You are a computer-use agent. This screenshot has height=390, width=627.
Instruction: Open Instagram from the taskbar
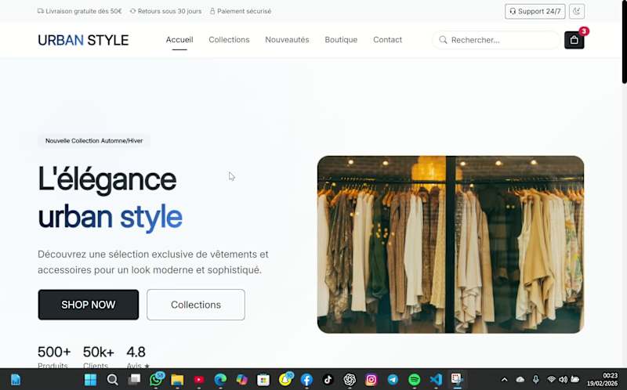[371, 380]
